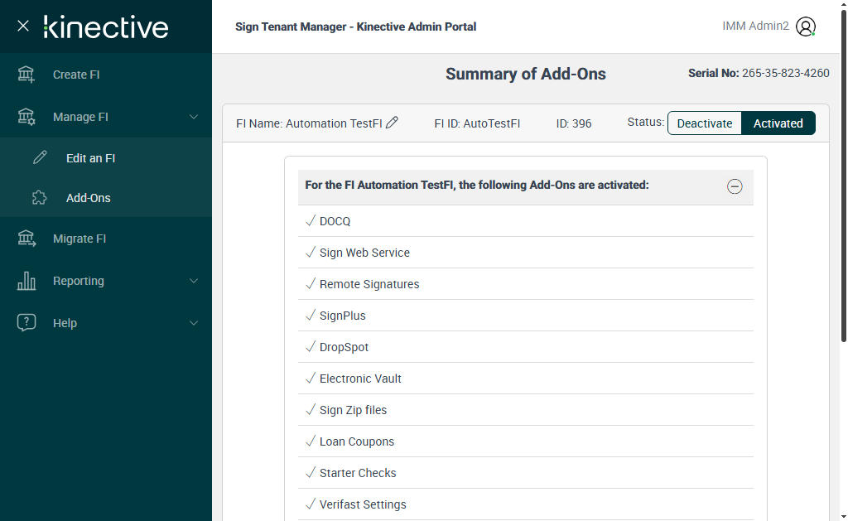Viewport: 848px width, 521px height.
Task: Click the Add-Ons puzzle piece icon
Action: [40, 198]
